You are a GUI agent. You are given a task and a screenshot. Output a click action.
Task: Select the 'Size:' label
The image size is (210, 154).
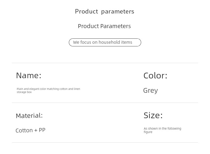[x=153, y=115]
